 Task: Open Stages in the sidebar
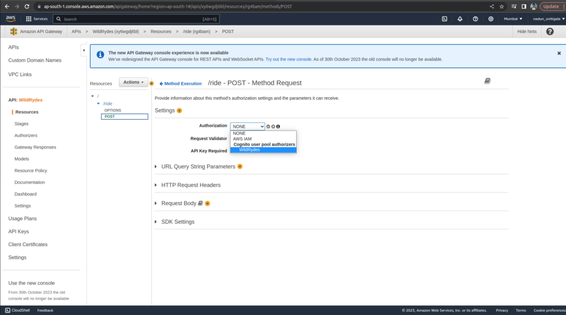22,124
